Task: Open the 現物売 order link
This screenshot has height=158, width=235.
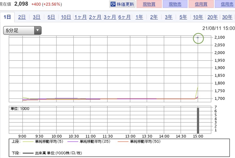Action: pos(175,4)
